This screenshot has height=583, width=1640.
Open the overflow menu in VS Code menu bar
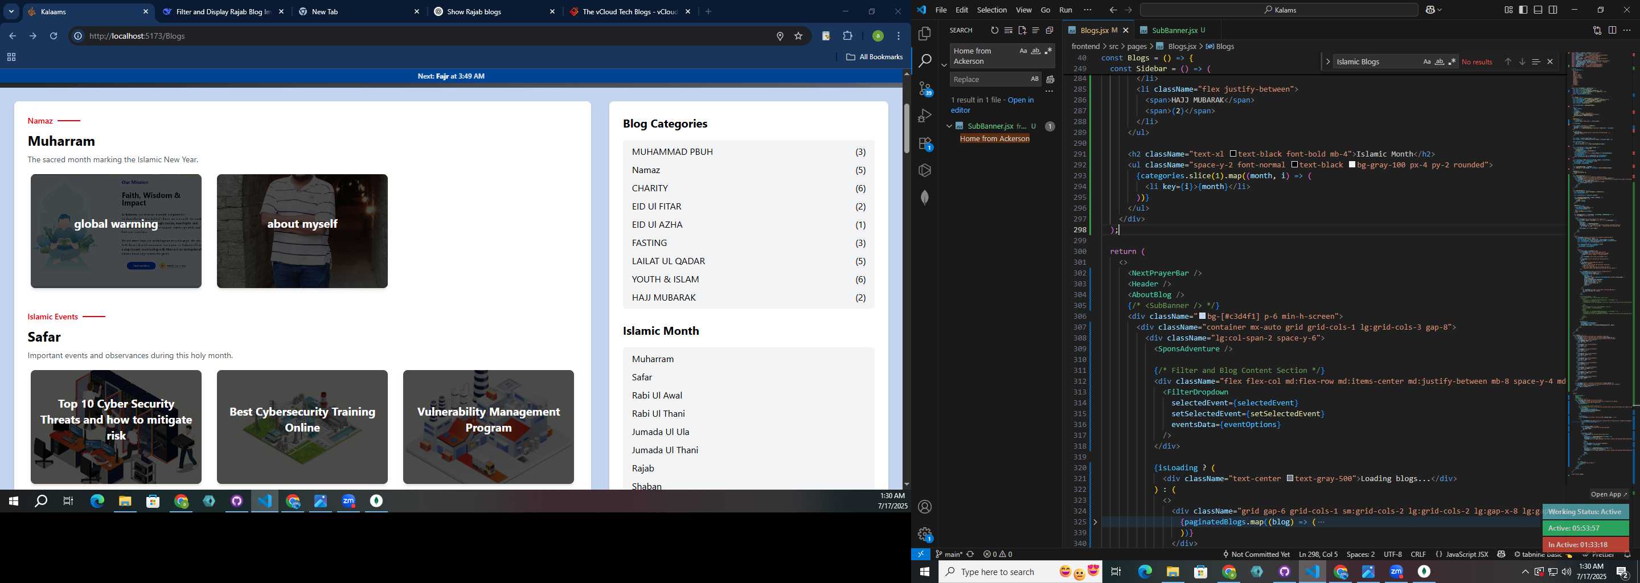point(1086,10)
